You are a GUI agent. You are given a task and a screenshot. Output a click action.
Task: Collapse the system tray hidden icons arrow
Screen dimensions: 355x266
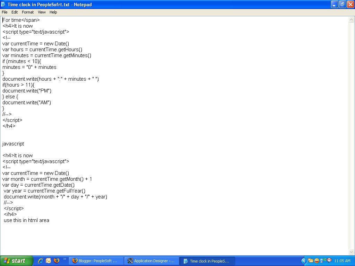[304, 260]
